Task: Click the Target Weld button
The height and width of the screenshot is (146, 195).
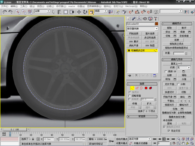Action: coord(184,36)
